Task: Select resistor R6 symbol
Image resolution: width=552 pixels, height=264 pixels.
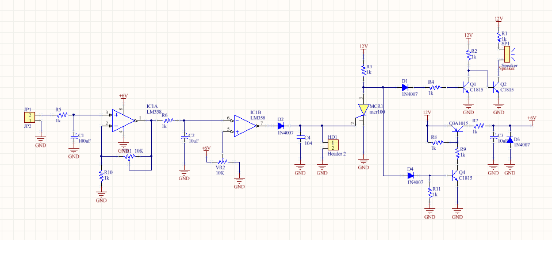Action: [x=167, y=121]
